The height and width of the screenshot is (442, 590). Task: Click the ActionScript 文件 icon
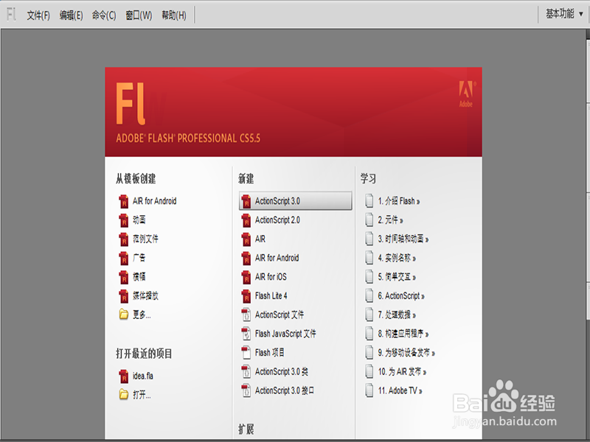[246, 315]
